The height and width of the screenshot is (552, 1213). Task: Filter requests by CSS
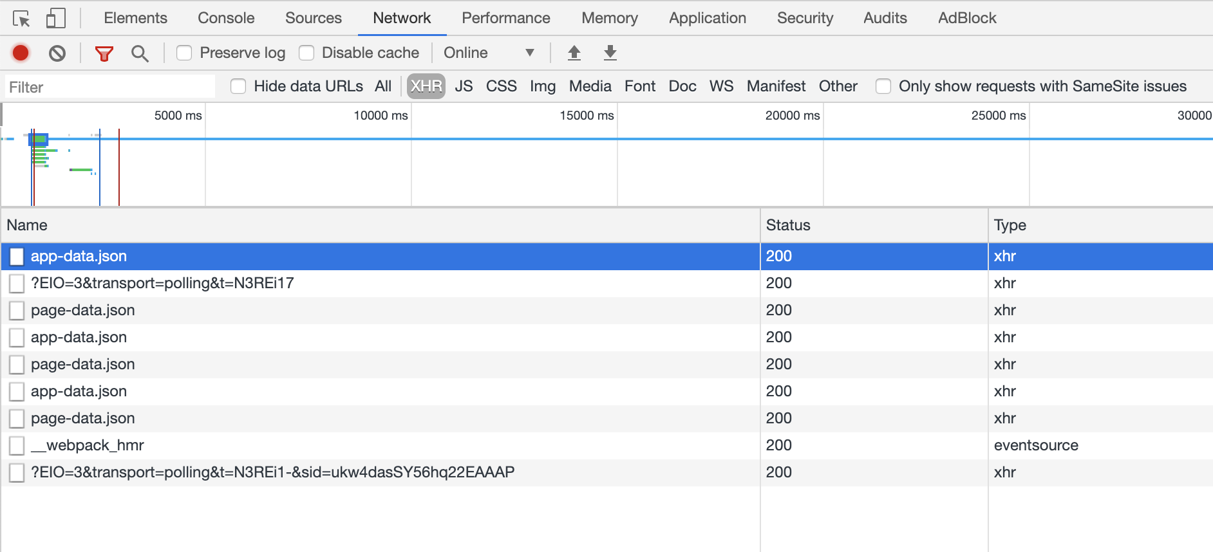(502, 86)
